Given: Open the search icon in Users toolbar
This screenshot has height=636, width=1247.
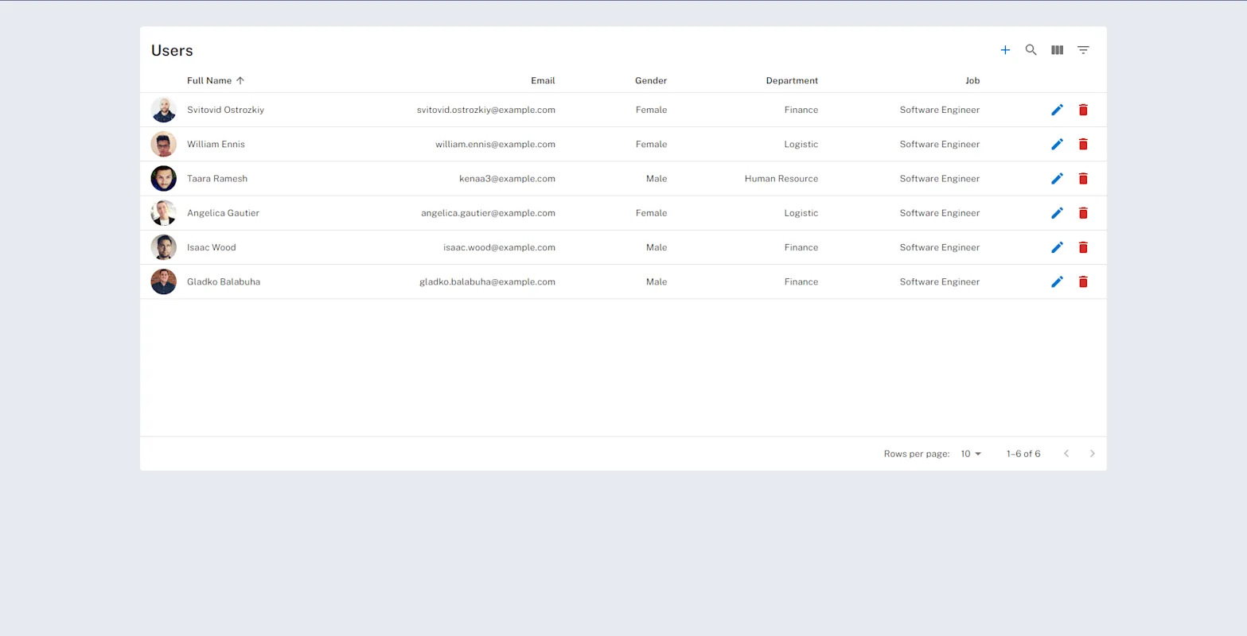Looking at the screenshot, I should coord(1031,50).
